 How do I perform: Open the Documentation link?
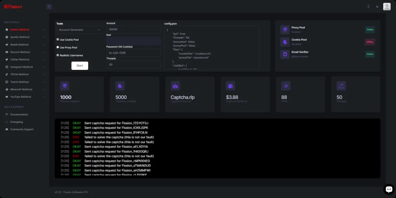pyautogui.click(x=19, y=114)
